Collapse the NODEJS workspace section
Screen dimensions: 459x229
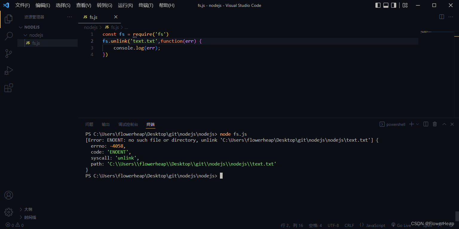point(47,27)
